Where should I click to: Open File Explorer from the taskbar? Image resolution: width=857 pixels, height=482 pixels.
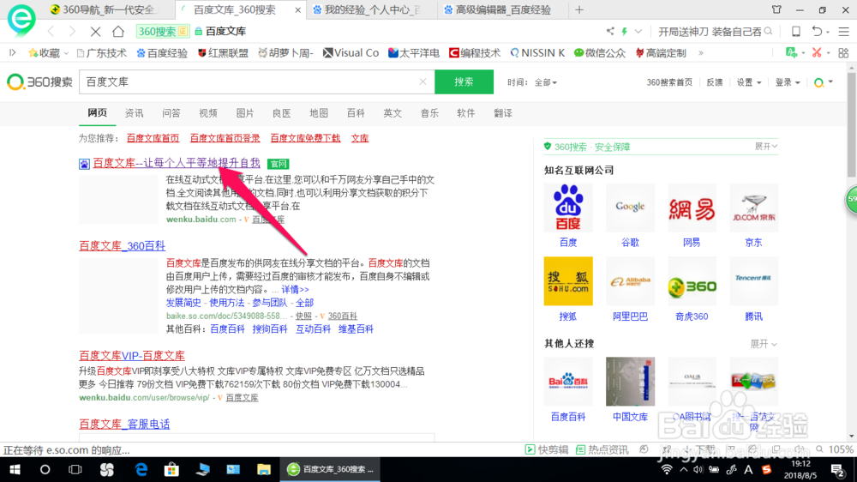click(x=263, y=469)
